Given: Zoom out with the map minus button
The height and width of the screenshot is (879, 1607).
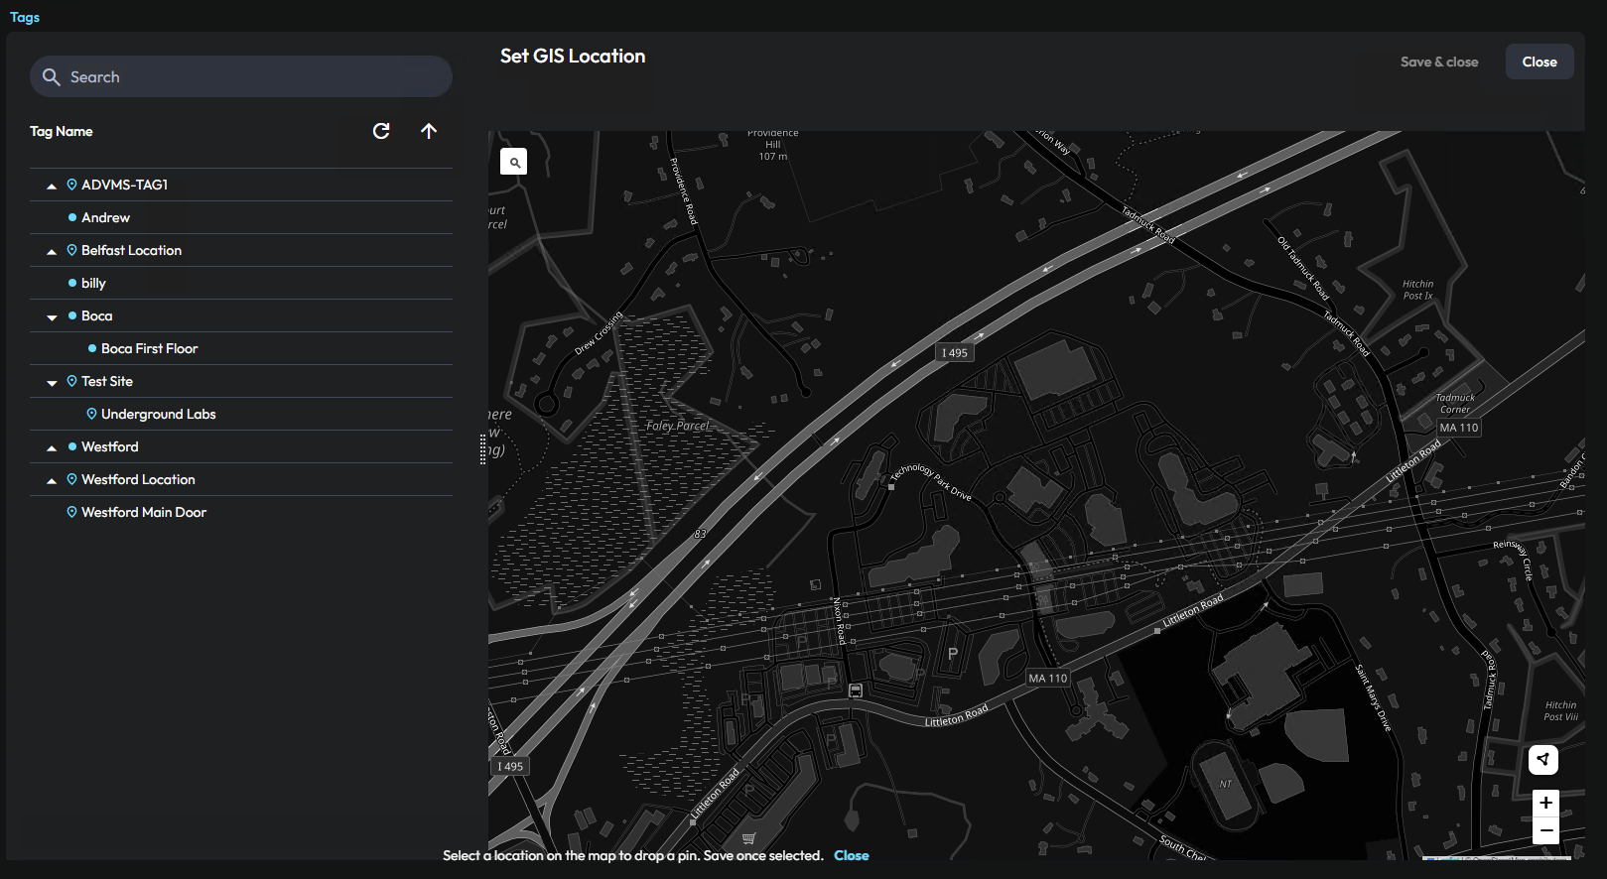Looking at the screenshot, I should [x=1545, y=830].
